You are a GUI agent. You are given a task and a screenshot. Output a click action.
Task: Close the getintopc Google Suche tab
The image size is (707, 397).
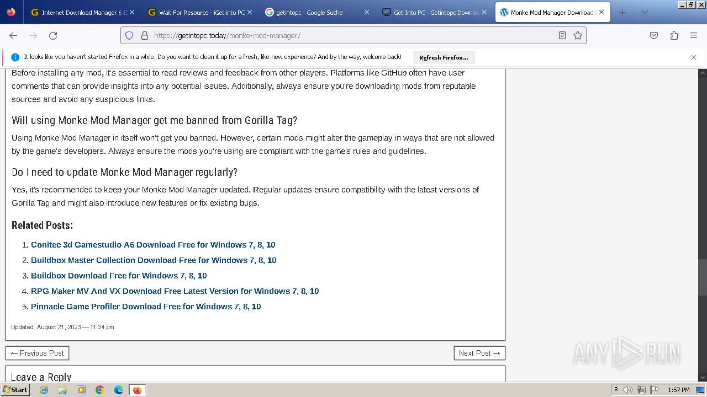click(x=366, y=12)
